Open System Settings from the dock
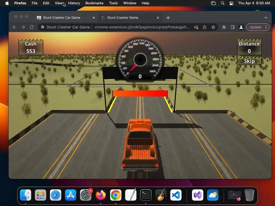Viewport: 275px width, 206px height. coord(86,195)
